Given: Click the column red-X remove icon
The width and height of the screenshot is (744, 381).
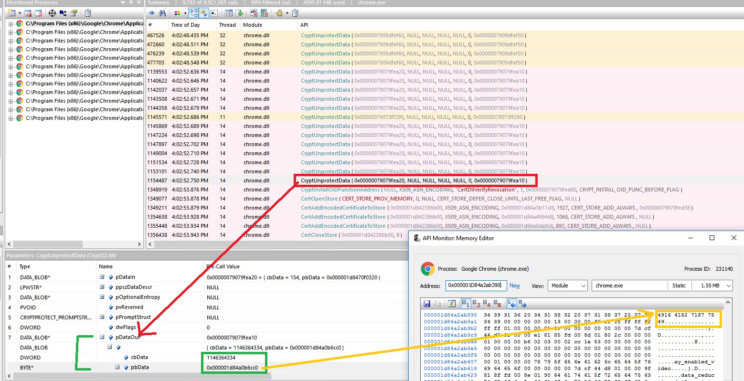Looking at the screenshot, I should [x=264, y=13].
